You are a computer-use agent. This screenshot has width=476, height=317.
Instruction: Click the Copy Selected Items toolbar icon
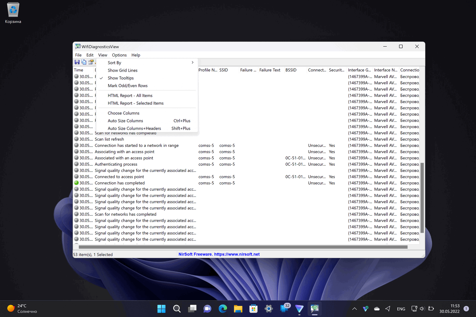pyautogui.click(x=84, y=62)
